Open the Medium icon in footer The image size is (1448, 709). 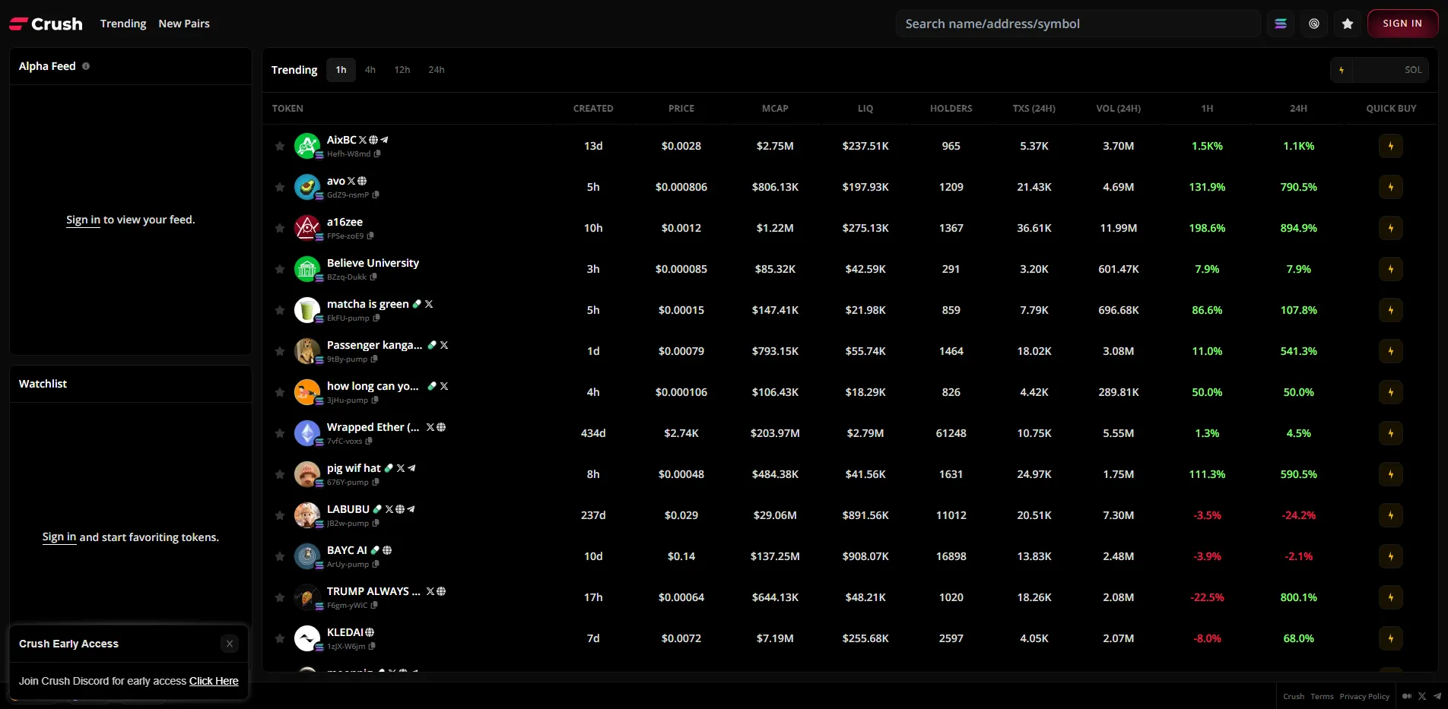click(x=1407, y=696)
